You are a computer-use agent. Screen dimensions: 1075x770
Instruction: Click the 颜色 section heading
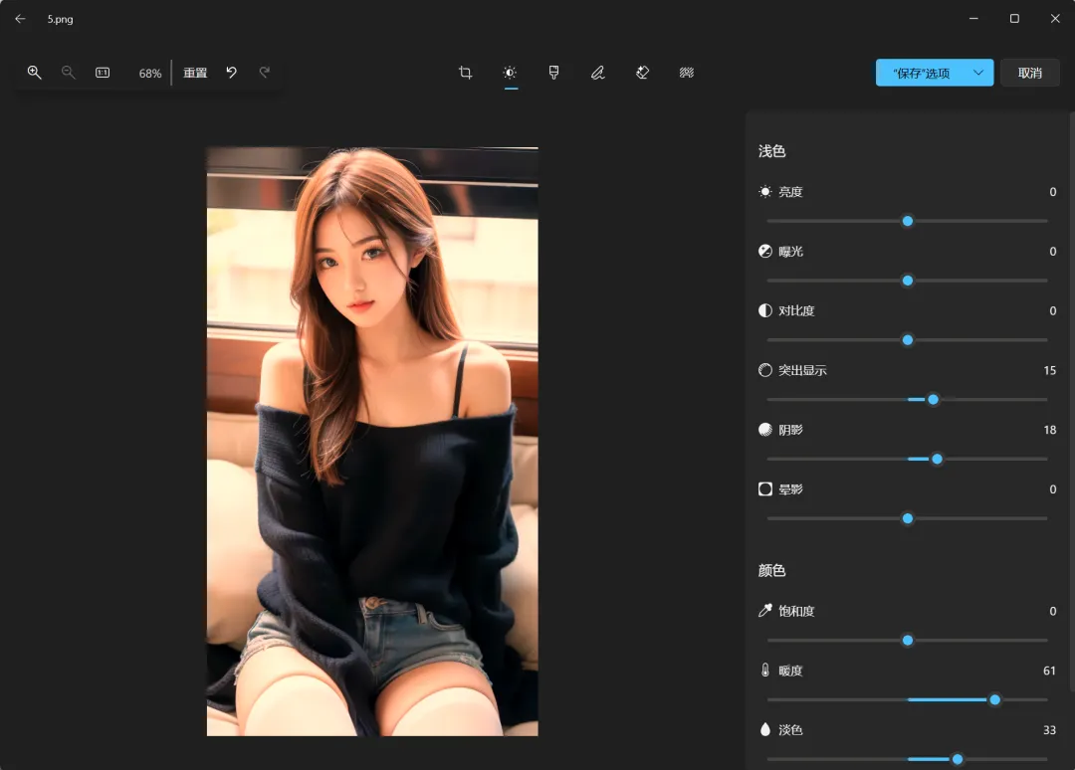[x=772, y=570]
